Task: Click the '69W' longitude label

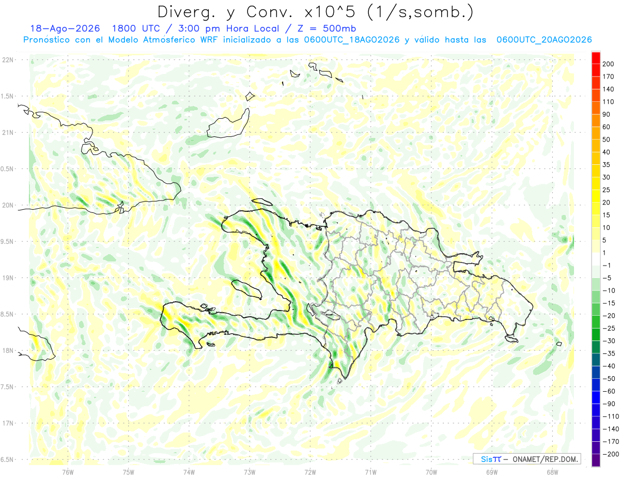Action: coord(492,471)
